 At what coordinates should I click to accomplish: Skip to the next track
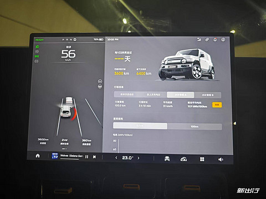tap(94, 157)
